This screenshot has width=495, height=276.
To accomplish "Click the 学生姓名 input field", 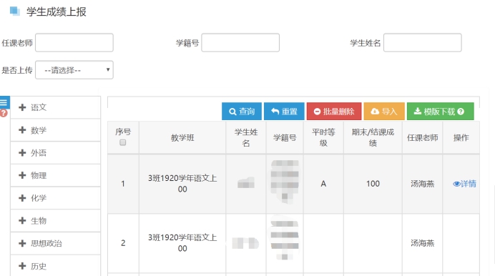I will coord(422,43).
